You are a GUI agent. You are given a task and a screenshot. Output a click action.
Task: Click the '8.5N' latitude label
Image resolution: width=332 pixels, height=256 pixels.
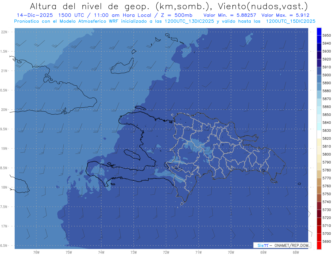[x=4, y=168]
